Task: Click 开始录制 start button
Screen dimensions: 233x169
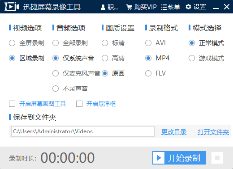Action: [x=179, y=158]
